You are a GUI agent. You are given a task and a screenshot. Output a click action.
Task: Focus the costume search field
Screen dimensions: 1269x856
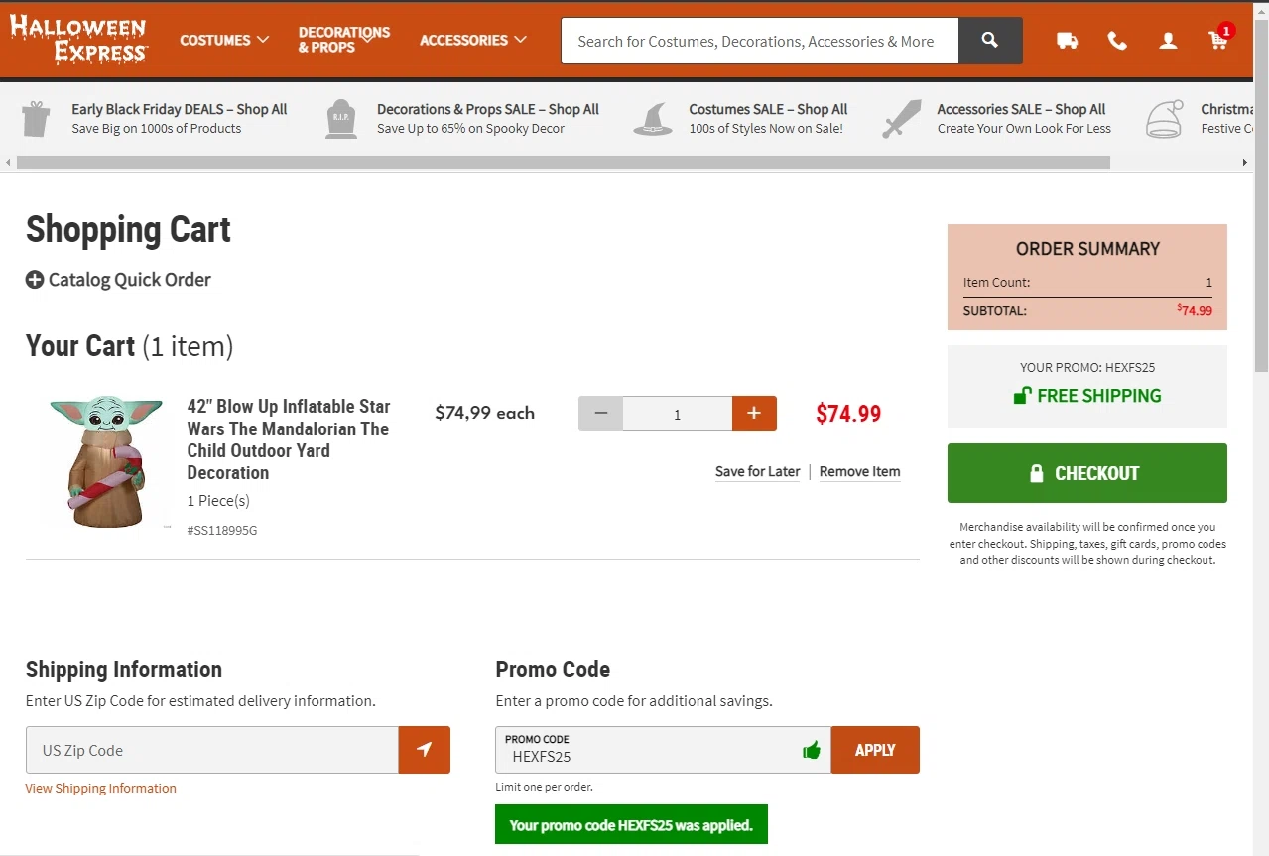click(x=760, y=41)
